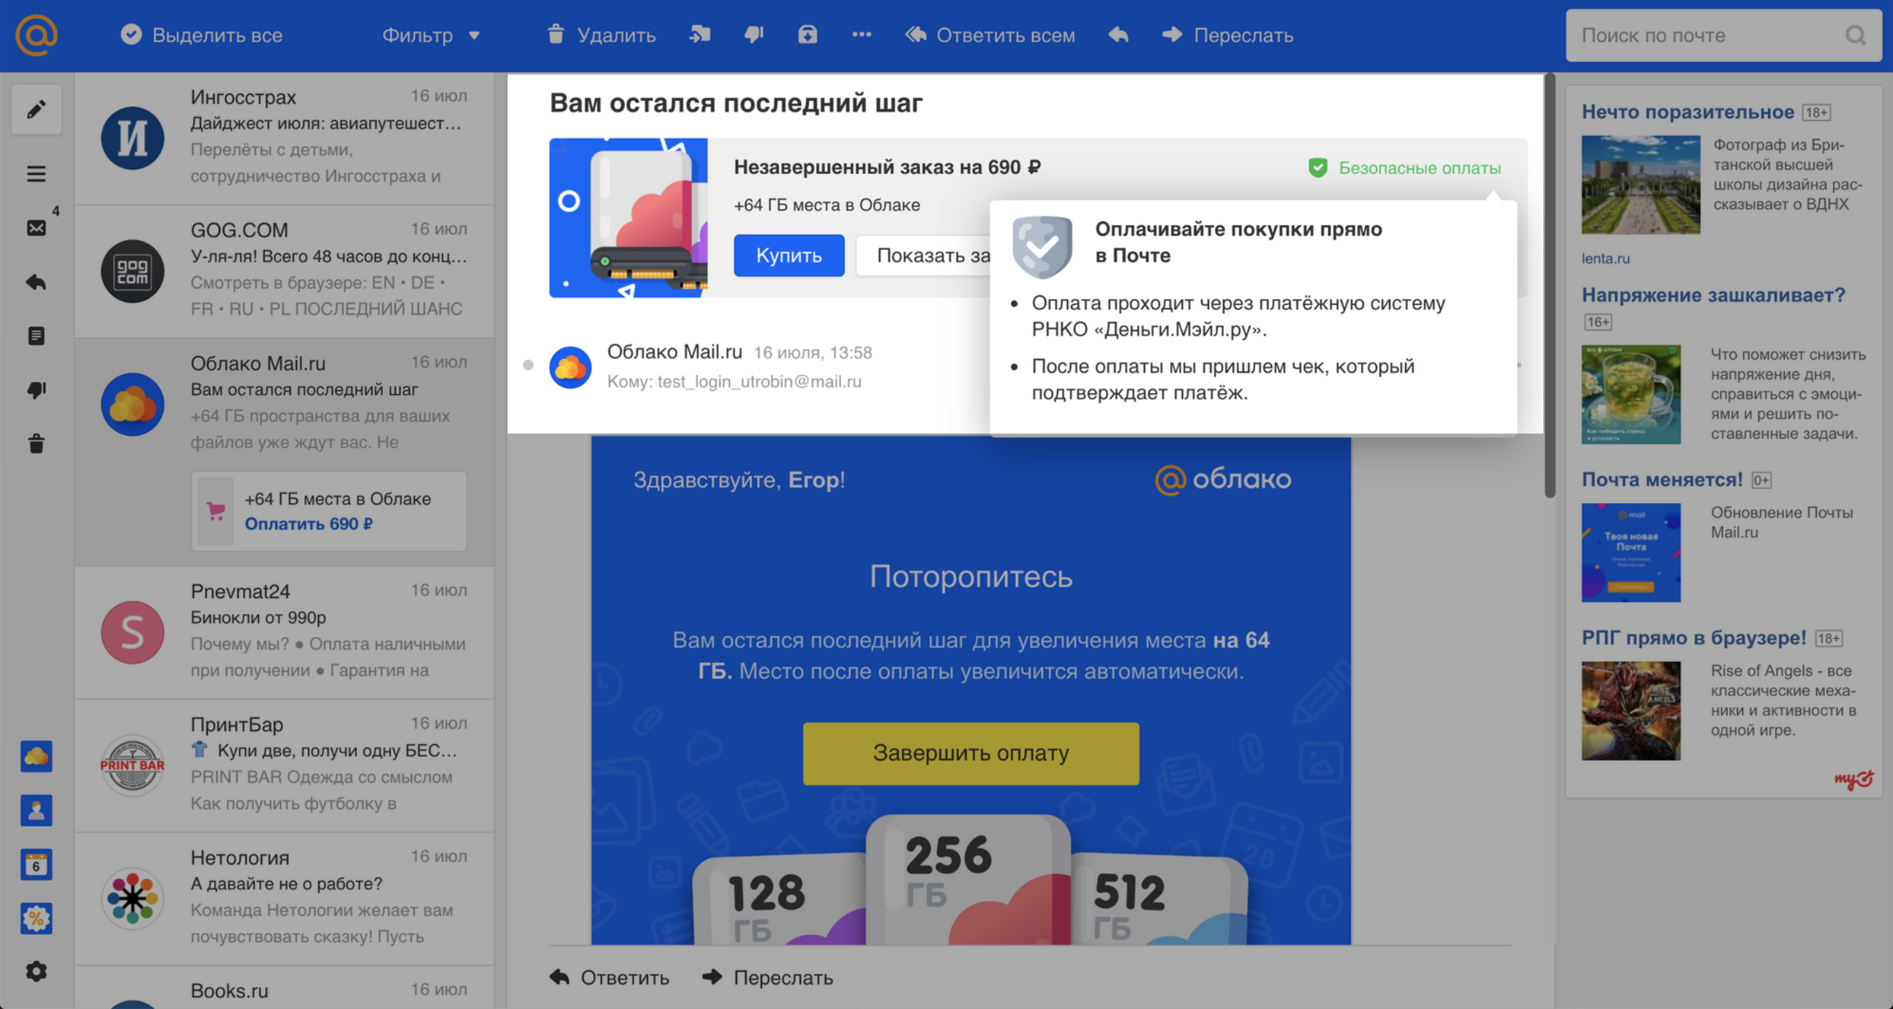This screenshot has width=1893, height=1009.
Task: Click the ПринтБар sender avatar
Action: (132, 766)
